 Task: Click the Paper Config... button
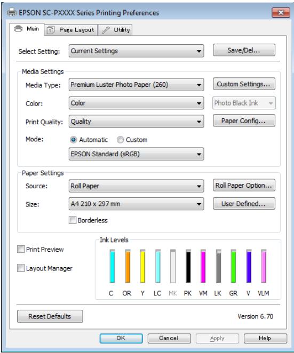(x=244, y=121)
